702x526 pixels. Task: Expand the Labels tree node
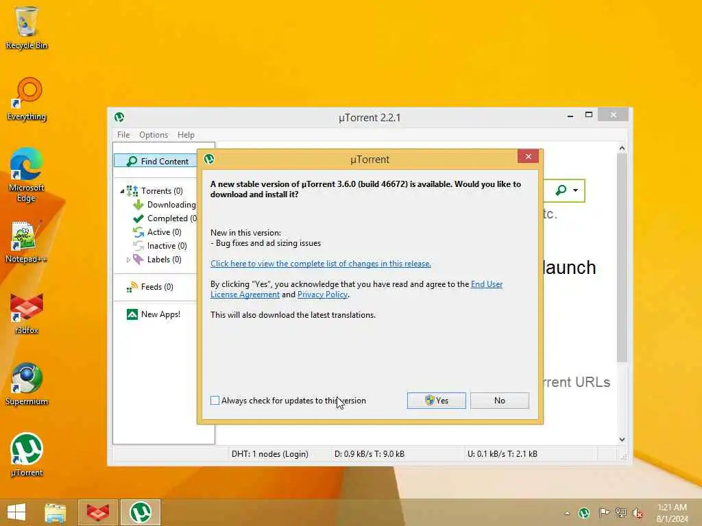point(128,260)
